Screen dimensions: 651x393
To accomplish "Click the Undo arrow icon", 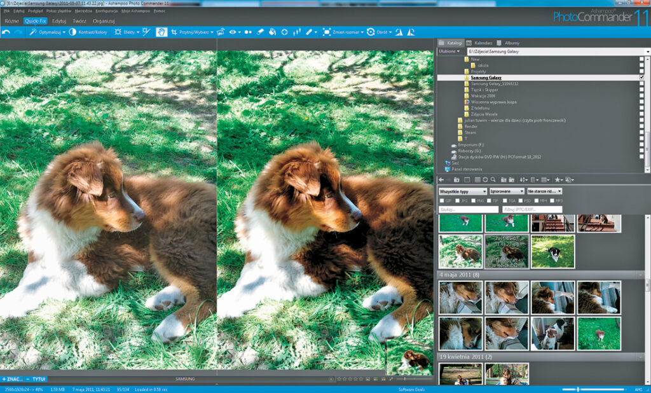I will pyautogui.click(x=6, y=32).
